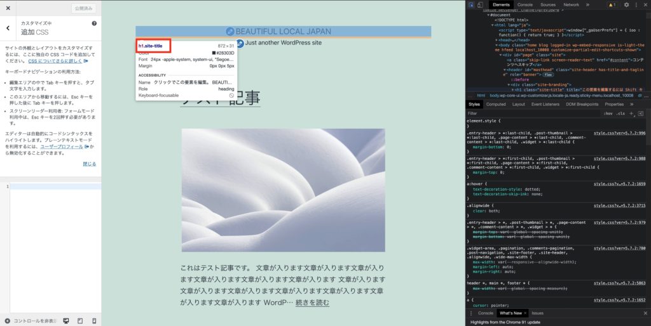The height and width of the screenshot is (326, 651).
Task: Click the DevTools warning count badge
Action: [612, 5]
